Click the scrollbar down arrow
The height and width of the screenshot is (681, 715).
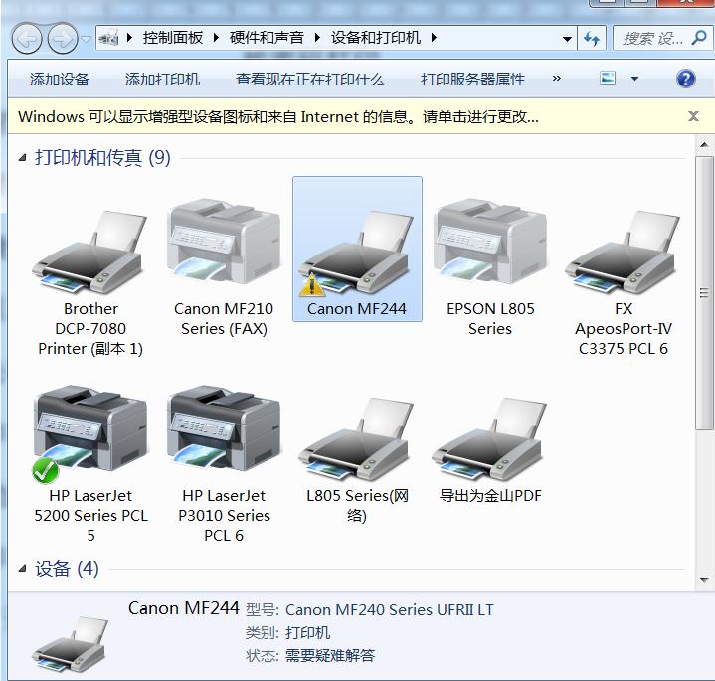704,580
